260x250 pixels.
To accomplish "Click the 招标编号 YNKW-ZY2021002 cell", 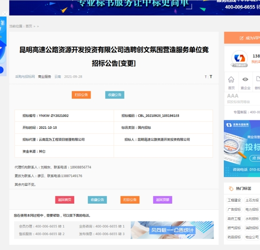I will click(x=64, y=116).
